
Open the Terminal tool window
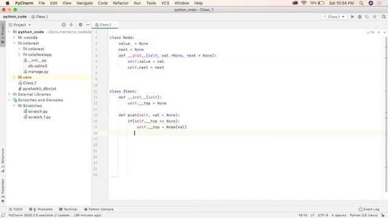tap(69, 210)
